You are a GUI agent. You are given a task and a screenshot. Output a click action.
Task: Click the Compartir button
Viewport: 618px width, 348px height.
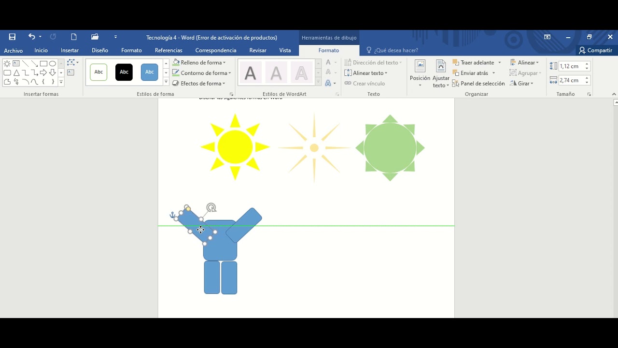595,50
